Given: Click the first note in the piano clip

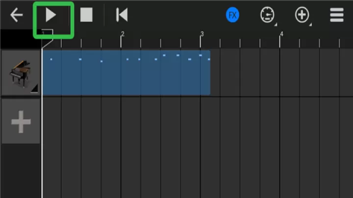Looking at the screenshot, I should (51, 59).
